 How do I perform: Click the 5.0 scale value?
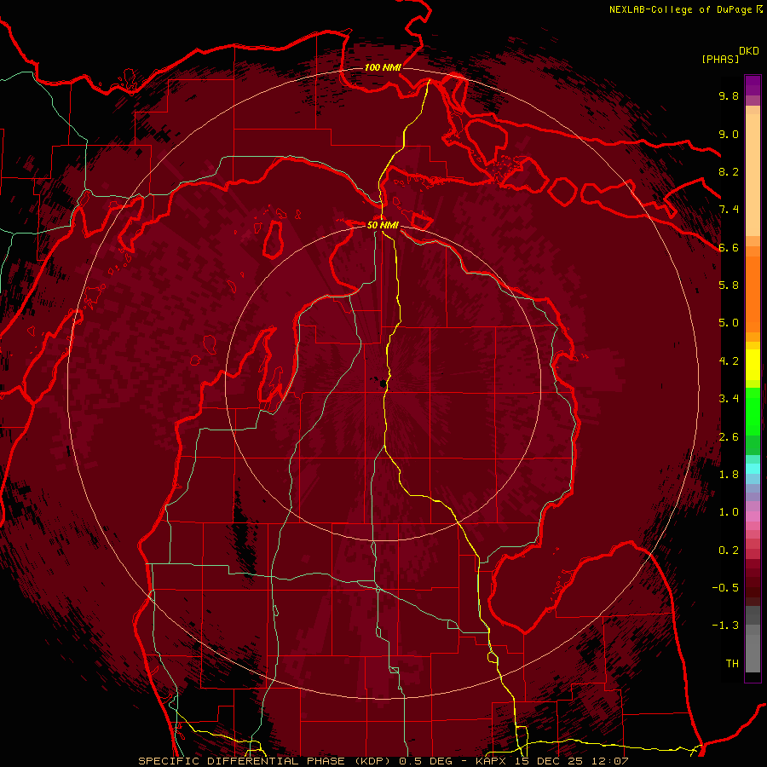coord(729,323)
